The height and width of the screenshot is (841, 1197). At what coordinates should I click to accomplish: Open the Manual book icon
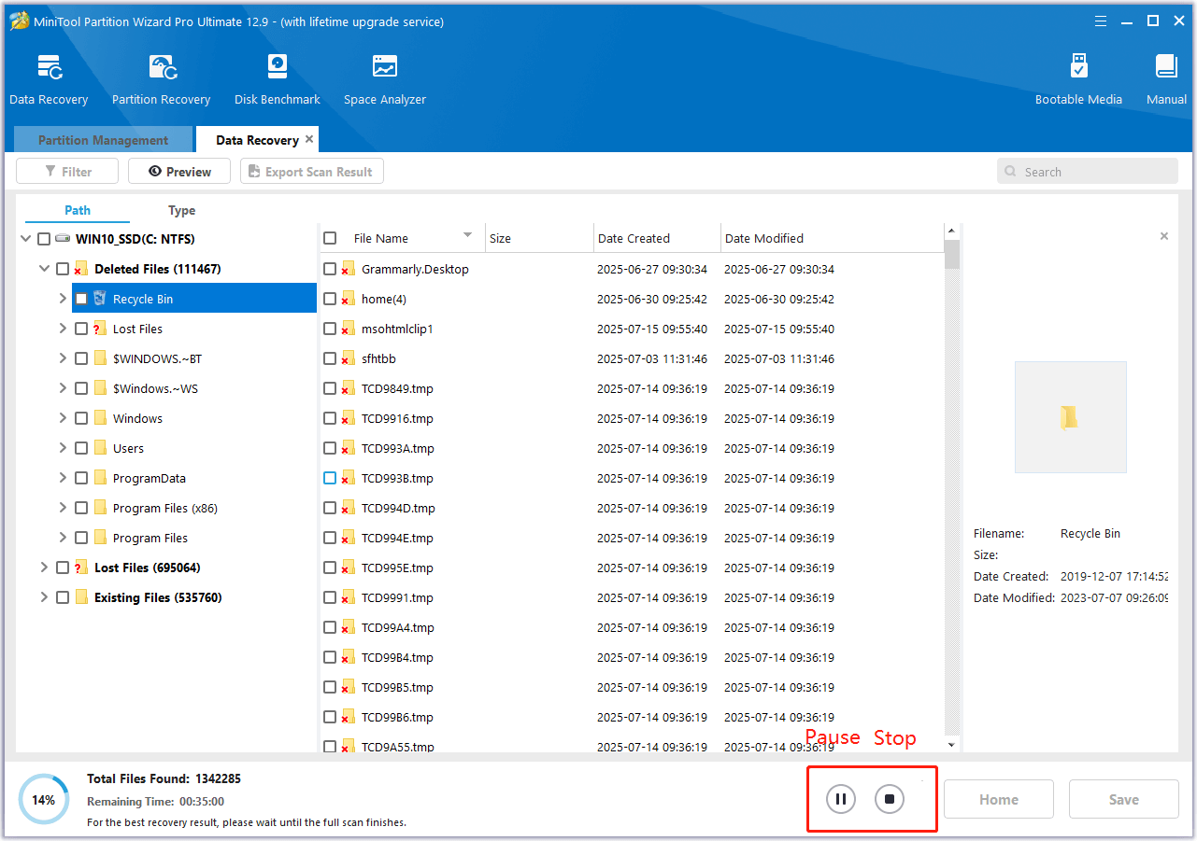coord(1166,67)
